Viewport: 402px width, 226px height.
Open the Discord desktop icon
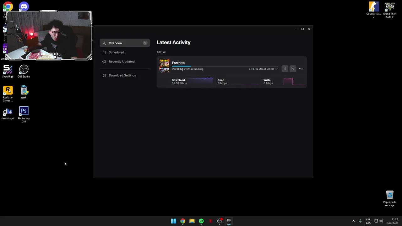pos(24,6)
